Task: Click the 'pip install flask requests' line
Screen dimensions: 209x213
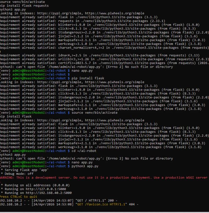Action: click(24, 6)
